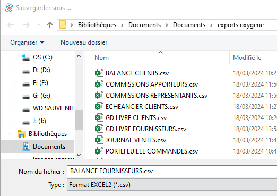Sort by the Modifié le column header
This screenshot has width=277, height=196.
(247, 58)
